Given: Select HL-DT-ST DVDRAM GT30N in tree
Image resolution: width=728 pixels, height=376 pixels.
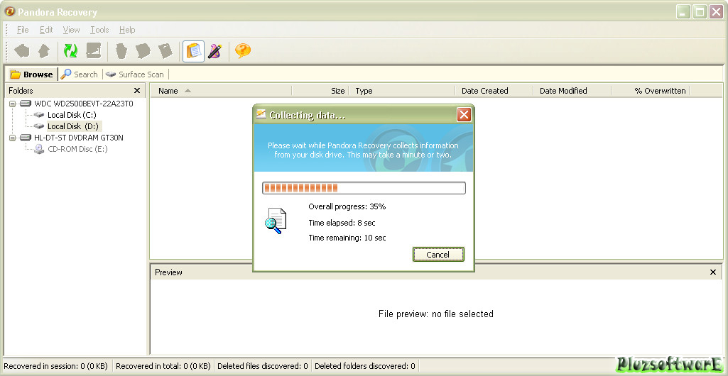Looking at the screenshot, I should point(79,138).
